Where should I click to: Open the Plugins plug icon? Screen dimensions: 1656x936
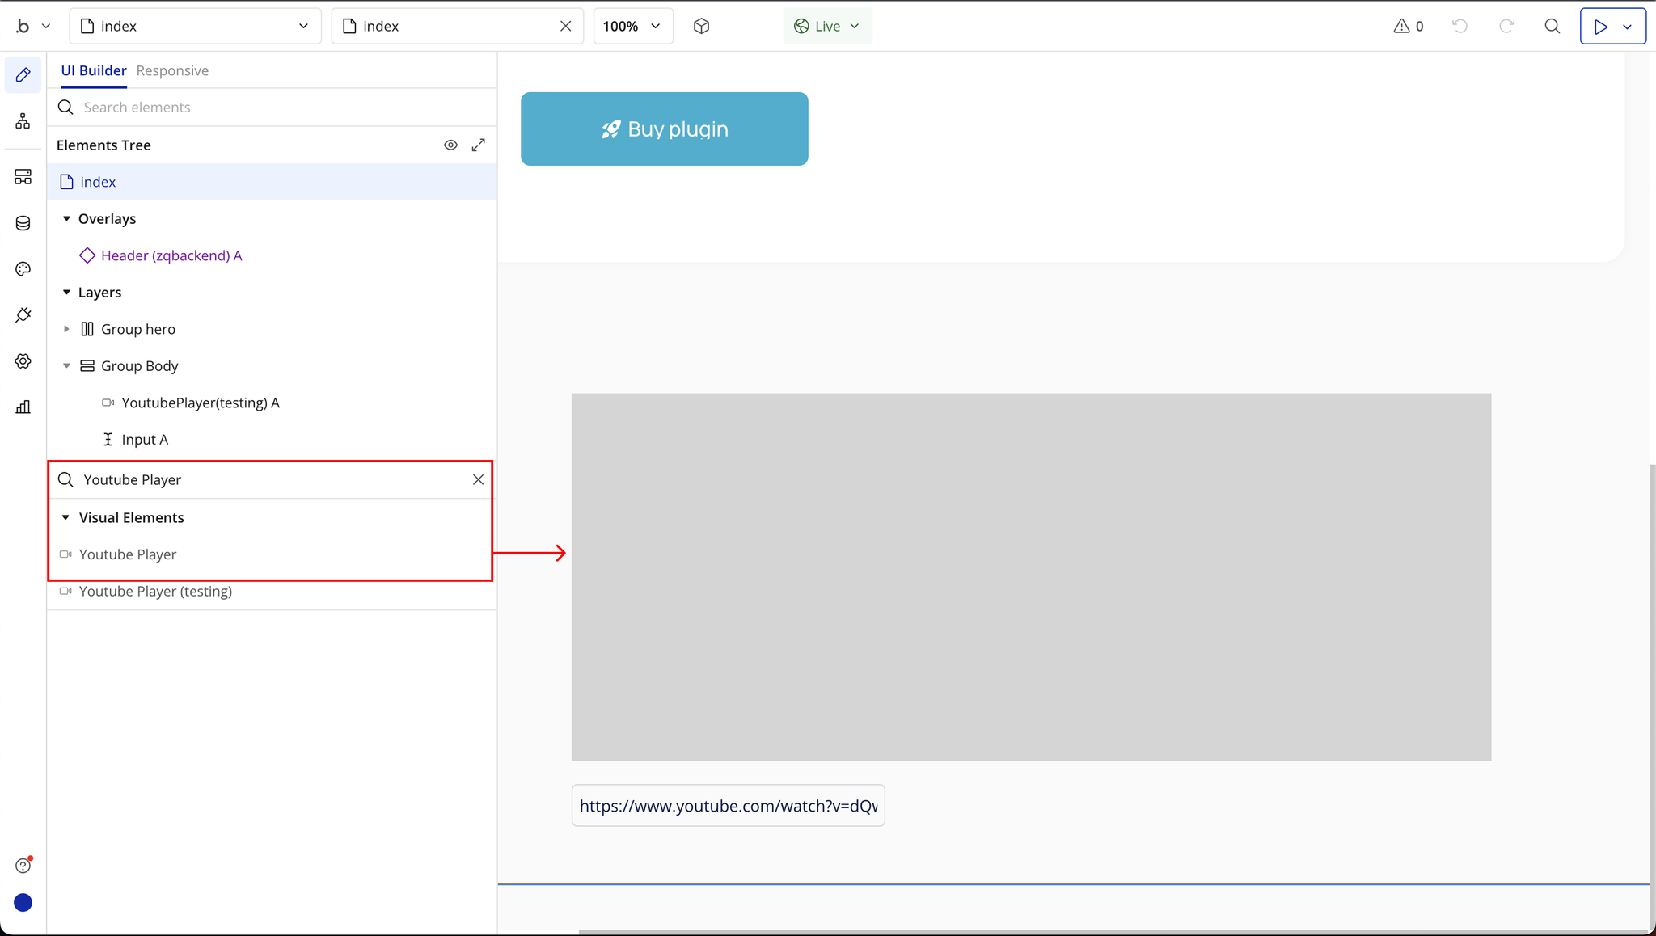tap(23, 315)
